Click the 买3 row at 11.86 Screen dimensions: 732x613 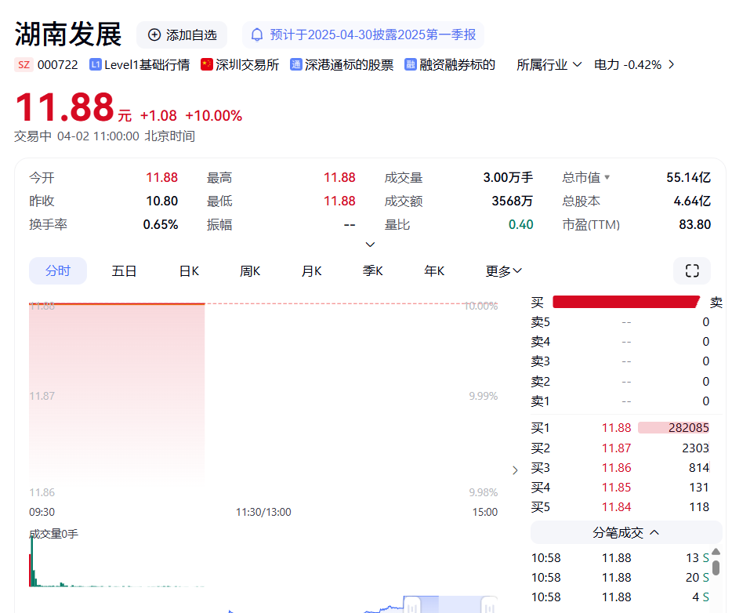[620, 468]
